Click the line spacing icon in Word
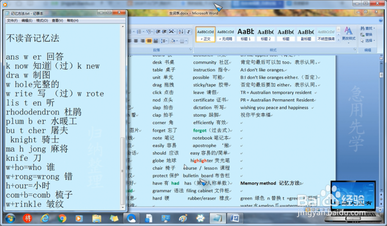 coord(163,41)
